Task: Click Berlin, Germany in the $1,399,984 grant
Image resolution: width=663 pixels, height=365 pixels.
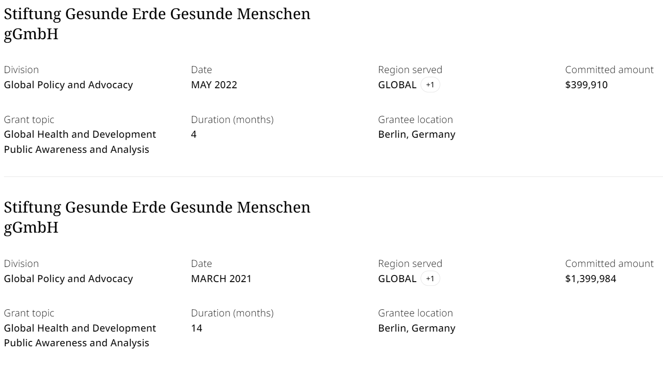Action: pyautogui.click(x=417, y=328)
